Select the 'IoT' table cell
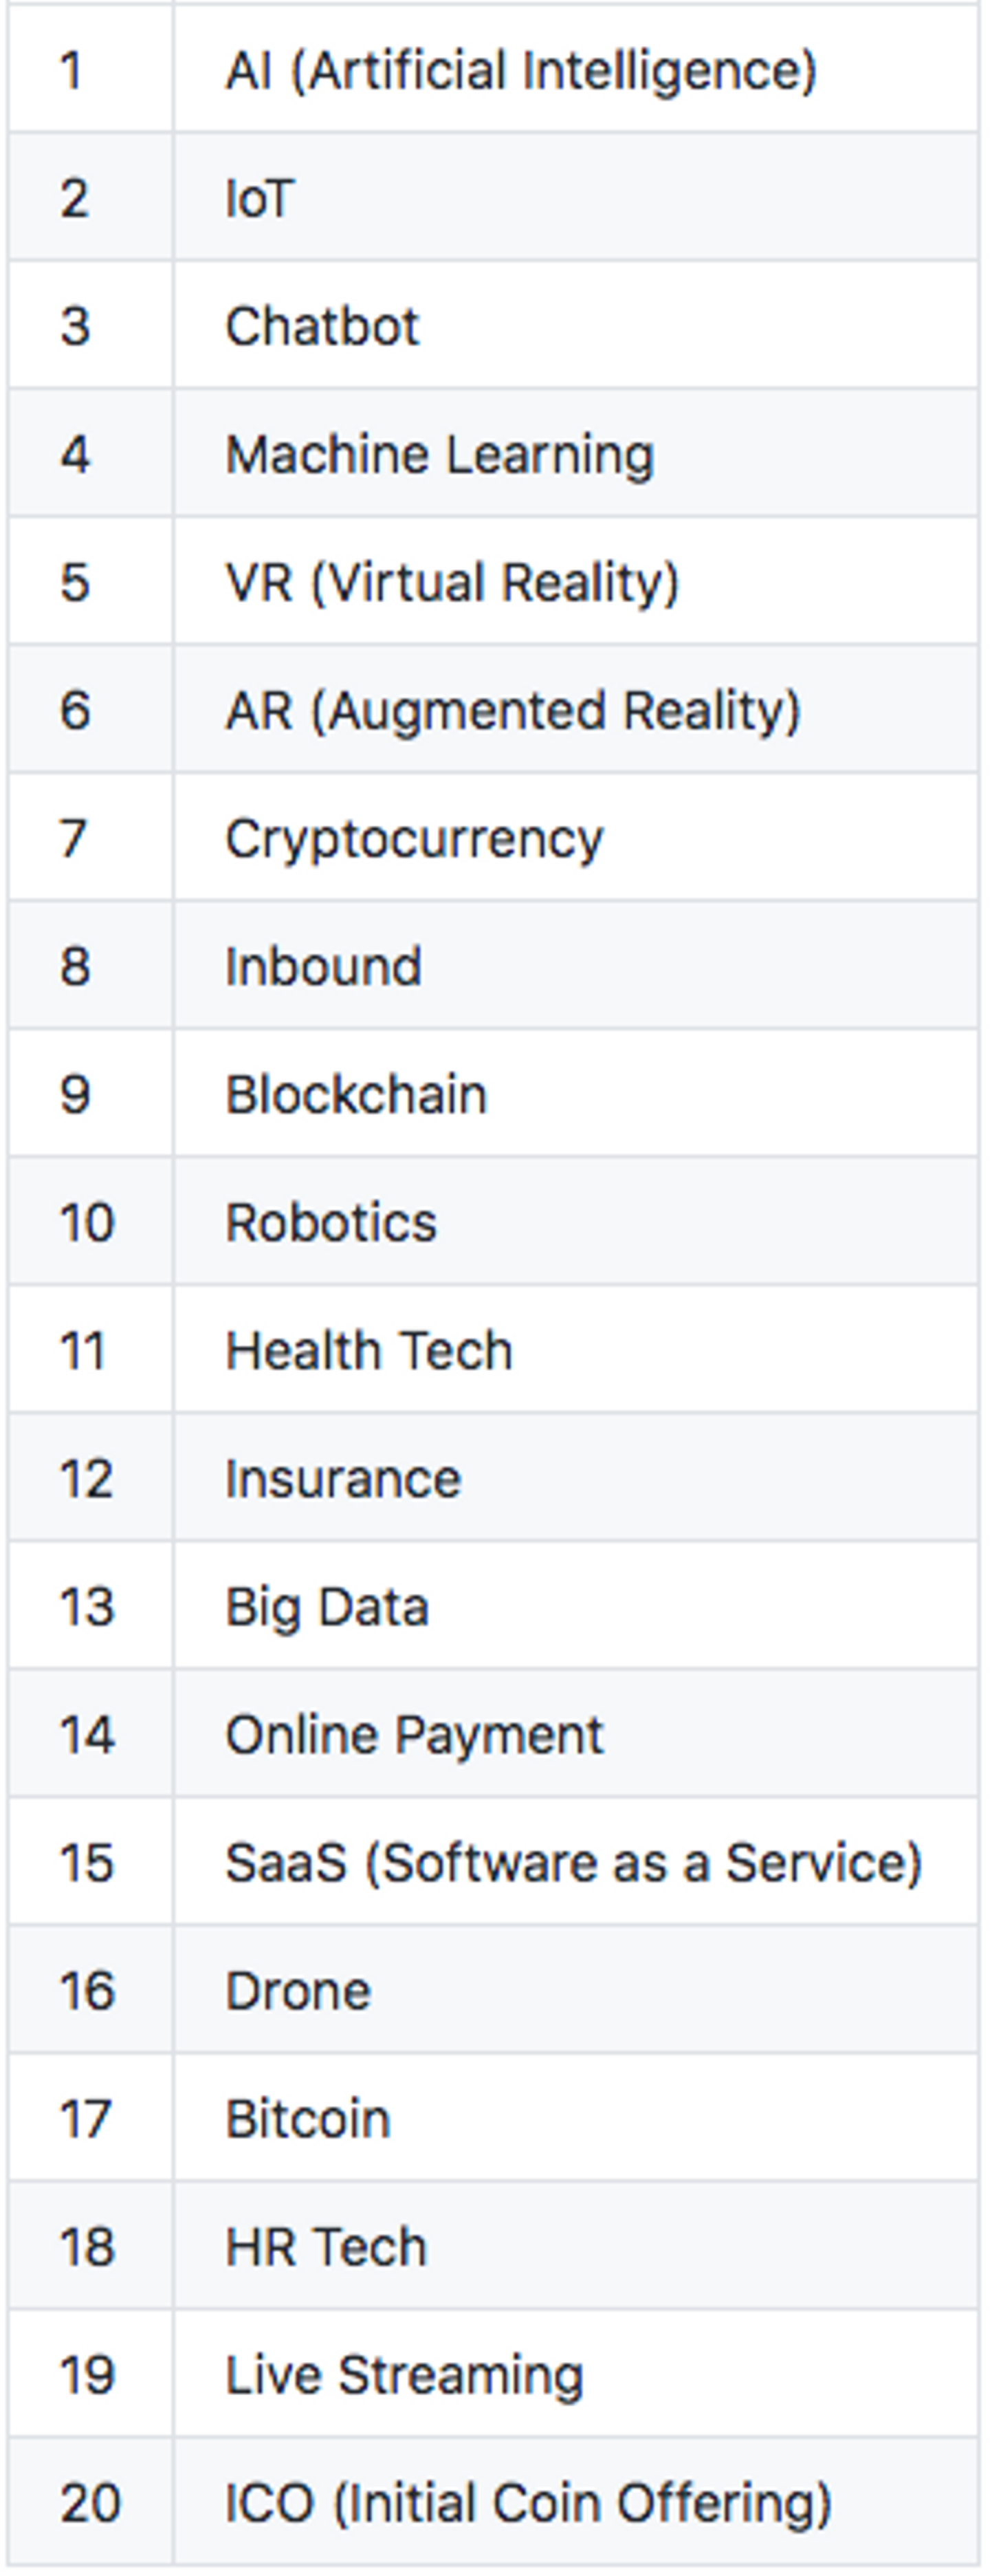This screenshot has width=990, height=2576. click(260, 199)
